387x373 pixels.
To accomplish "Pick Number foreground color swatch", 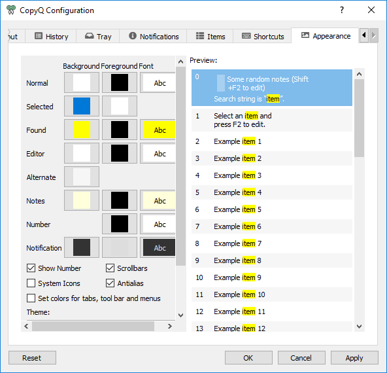I will coord(120,224).
